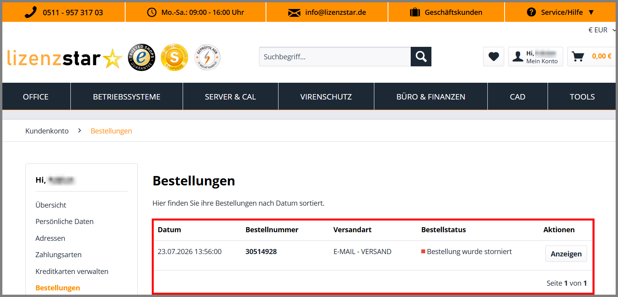Click the Bestellnummer column header
618x297 pixels.
pyautogui.click(x=272, y=230)
